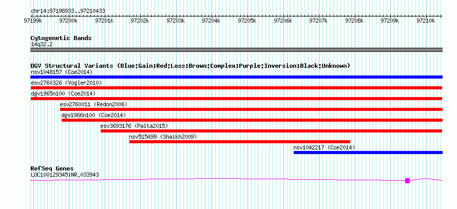Open the nsv515499 (Shaikh2009) label
The image size is (457, 209).
[163, 137]
